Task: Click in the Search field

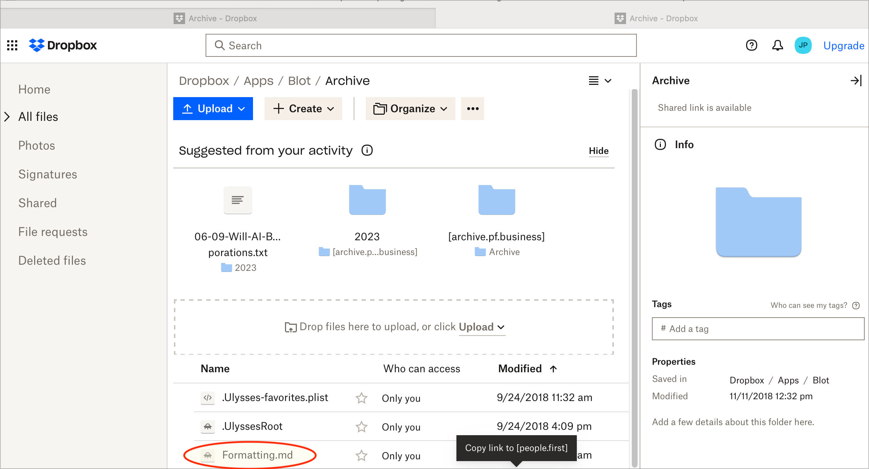Action: tap(421, 45)
